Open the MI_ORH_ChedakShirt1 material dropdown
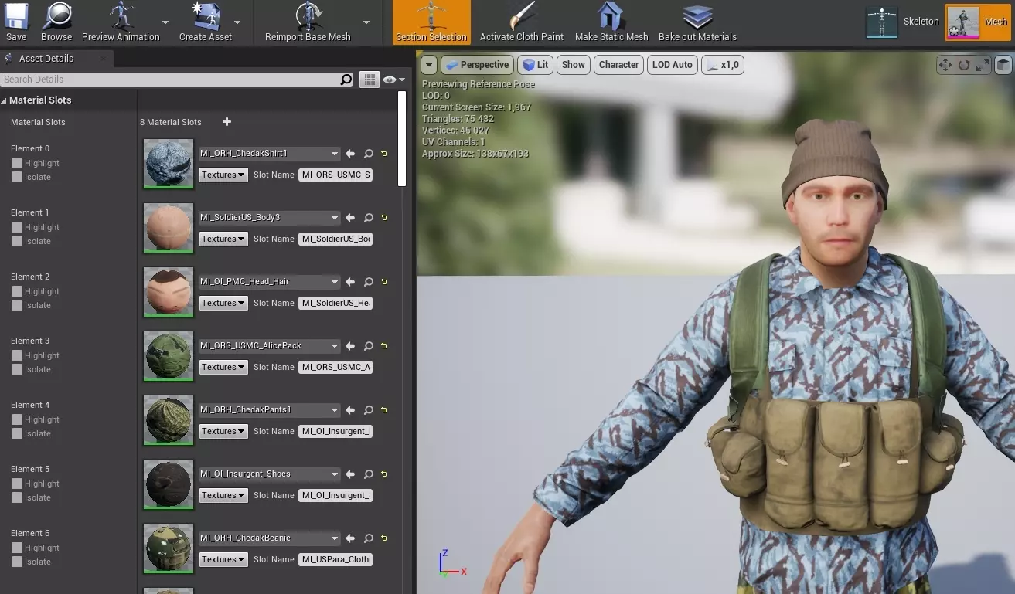This screenshot has width=1015, height=594. click(269, 154)
